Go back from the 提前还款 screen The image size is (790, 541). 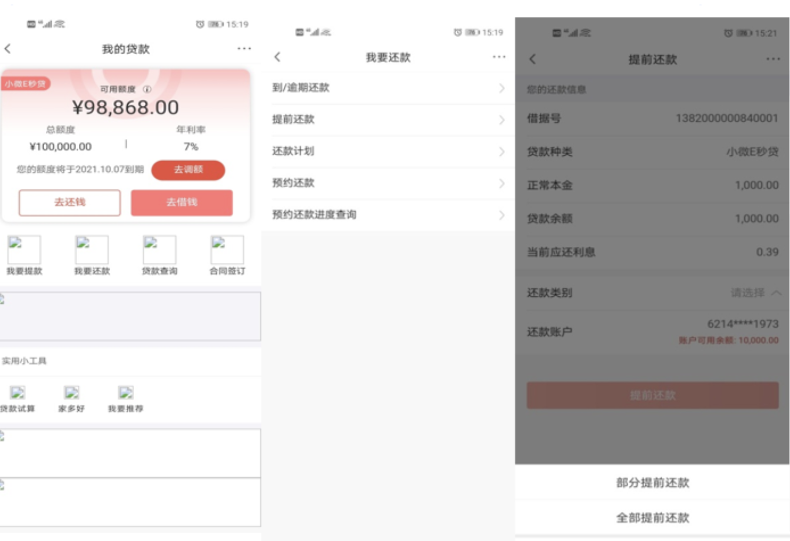(533, 59)
